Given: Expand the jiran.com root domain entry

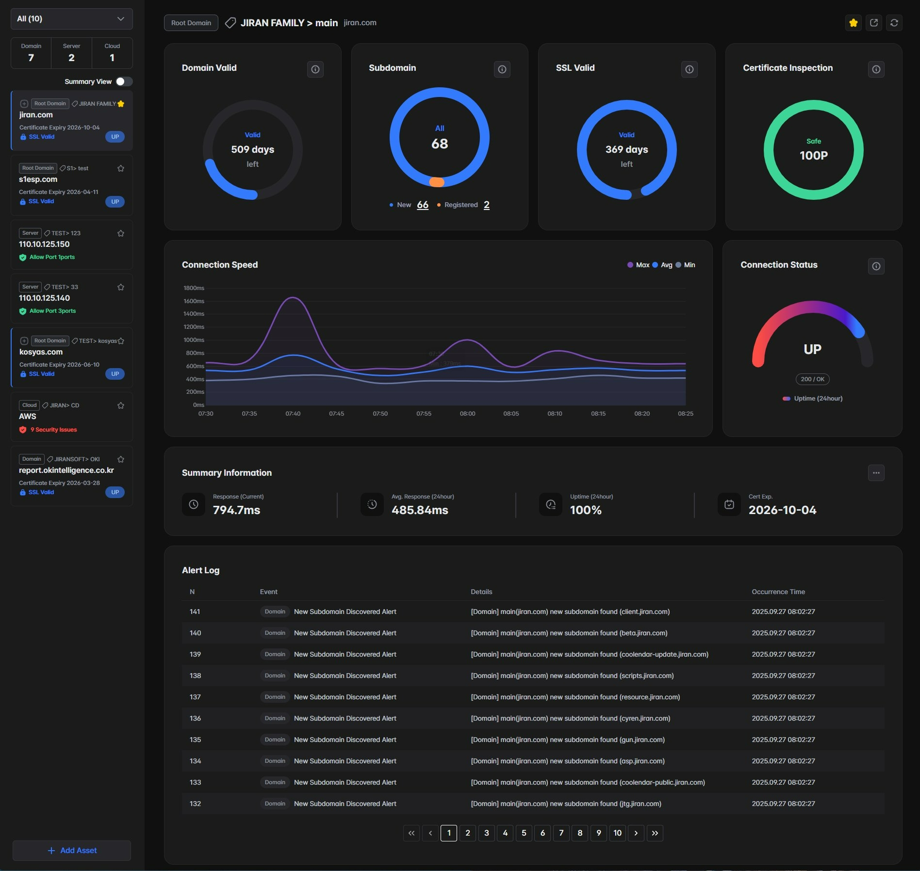Looking at the screenshot, I should (x=24, y=104).
